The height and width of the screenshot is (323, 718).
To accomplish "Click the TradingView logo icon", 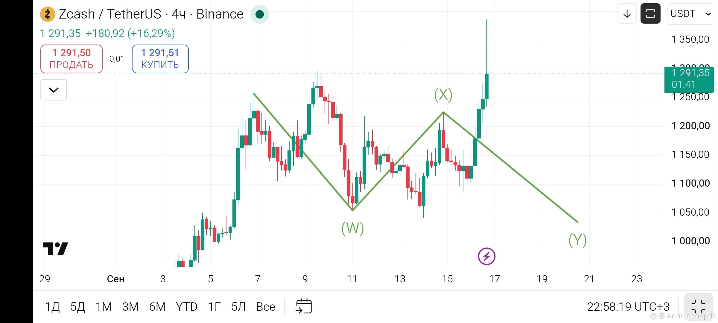I will (x=55, y=249).
